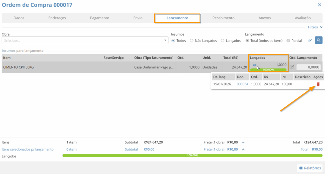Click the Qtd. Lançamento quantity input field

[308, 67]
